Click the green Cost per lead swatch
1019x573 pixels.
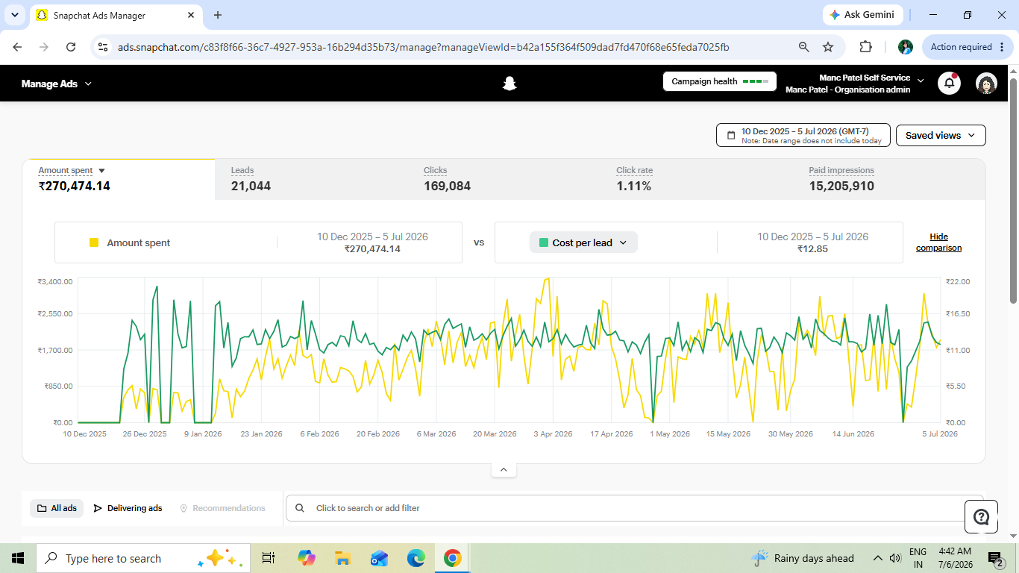coord(544,242)
